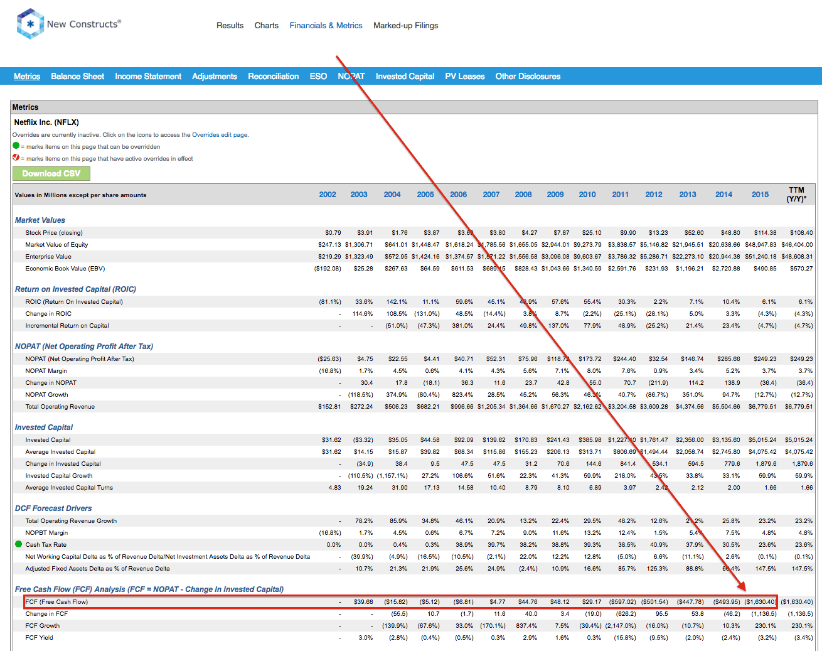Click Incremental Return on Capital row label
Viewport: 822px width, 651px height.
[67, 326]
